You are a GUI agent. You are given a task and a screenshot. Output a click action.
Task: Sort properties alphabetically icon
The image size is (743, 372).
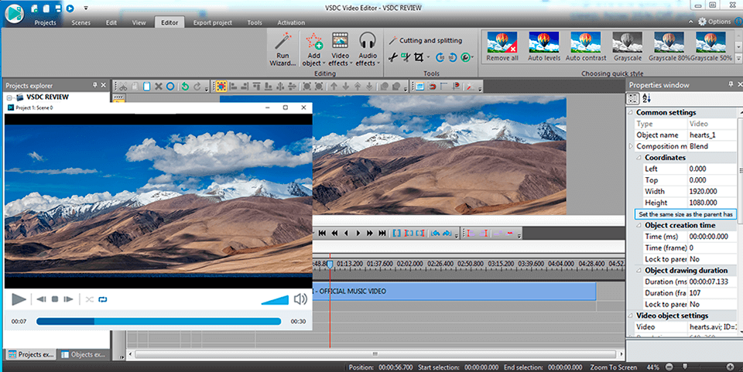(647, 98)
